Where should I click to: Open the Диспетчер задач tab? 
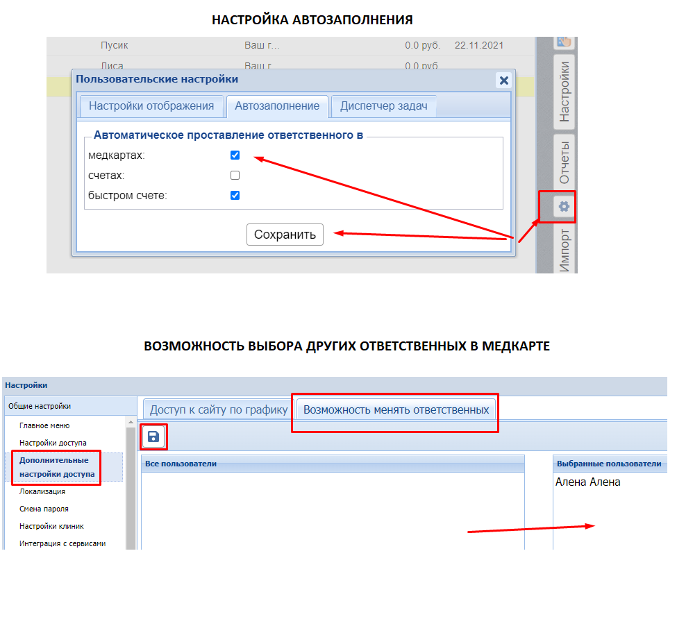[x=383, y=106]
